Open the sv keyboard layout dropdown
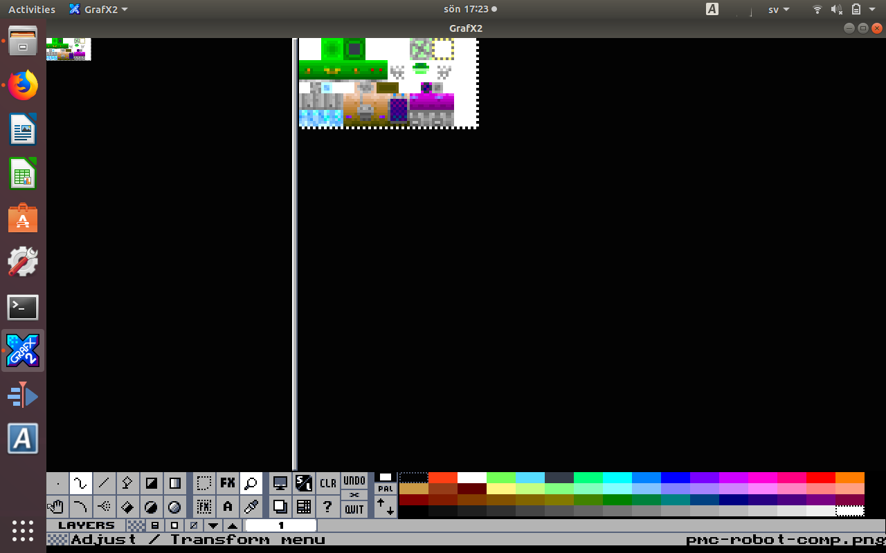Viewport: 886px width, 553px height. coord(779,10)
